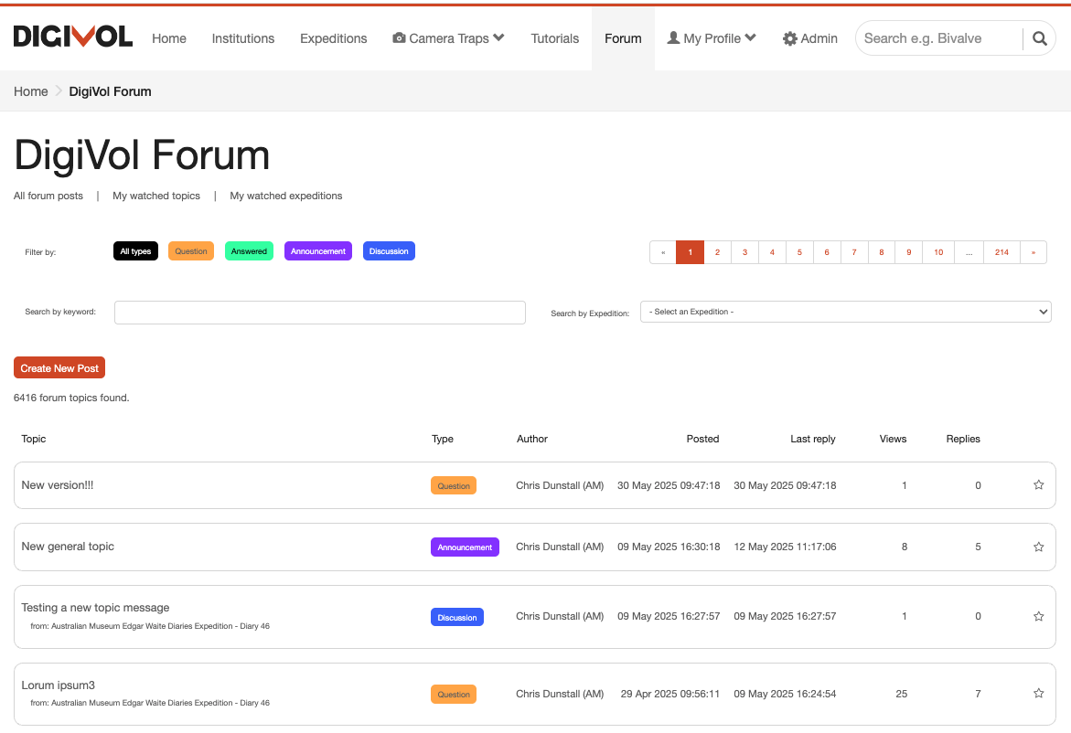The height and width of the screenshot is (733, 1071).
Task: Click the search magnifier icon
Action: pyautogui.click(x=1040, y=39)
